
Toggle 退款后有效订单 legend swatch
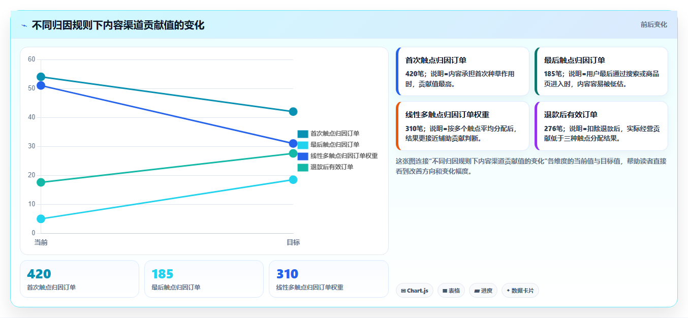[x=303, y=167]
